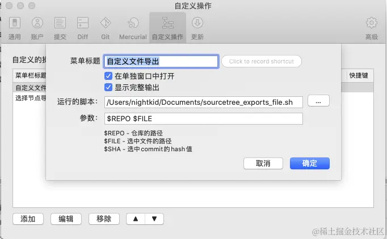Open the Mercurial preferences tab
The image size is (387, 239).
(133, 28)
